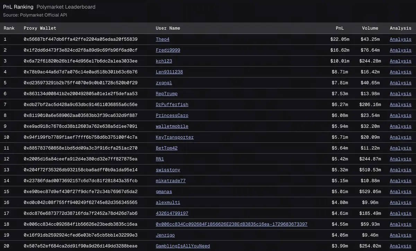Open Theo4 user profile link
Screen dimensions: 416x251
point(163,39)
